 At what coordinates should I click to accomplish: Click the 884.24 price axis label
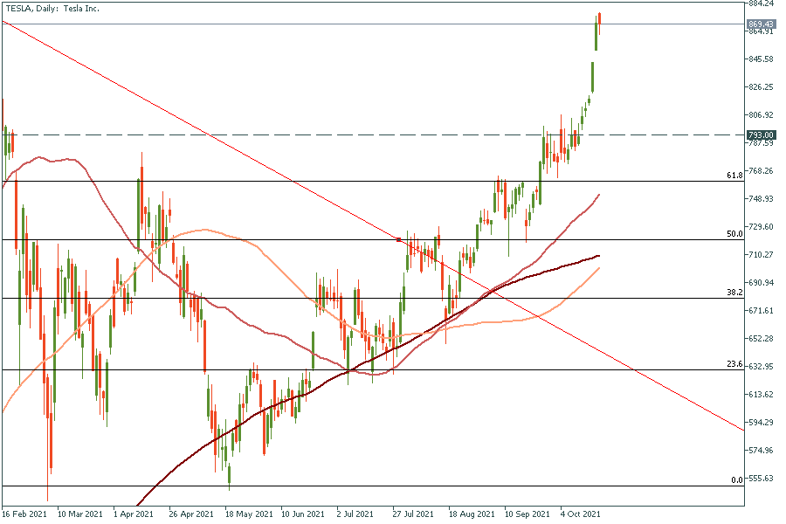762,3
